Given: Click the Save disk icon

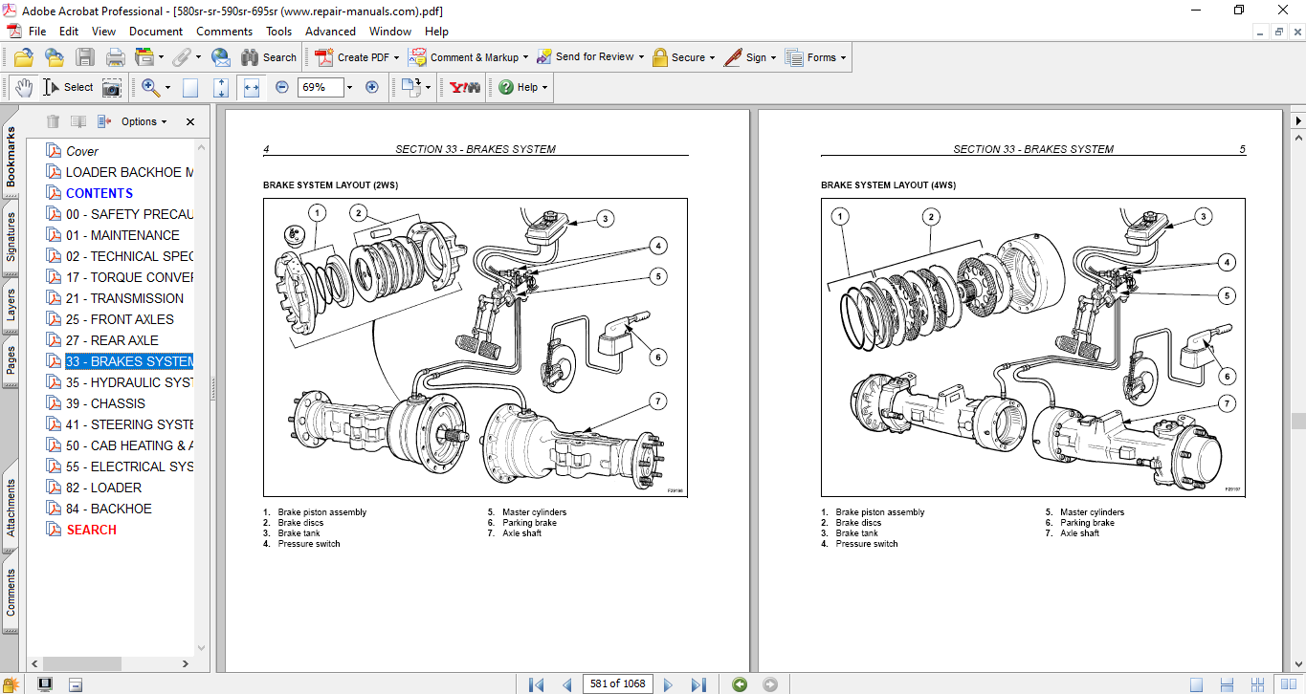Looking at the screenshot, I should 84,57.
